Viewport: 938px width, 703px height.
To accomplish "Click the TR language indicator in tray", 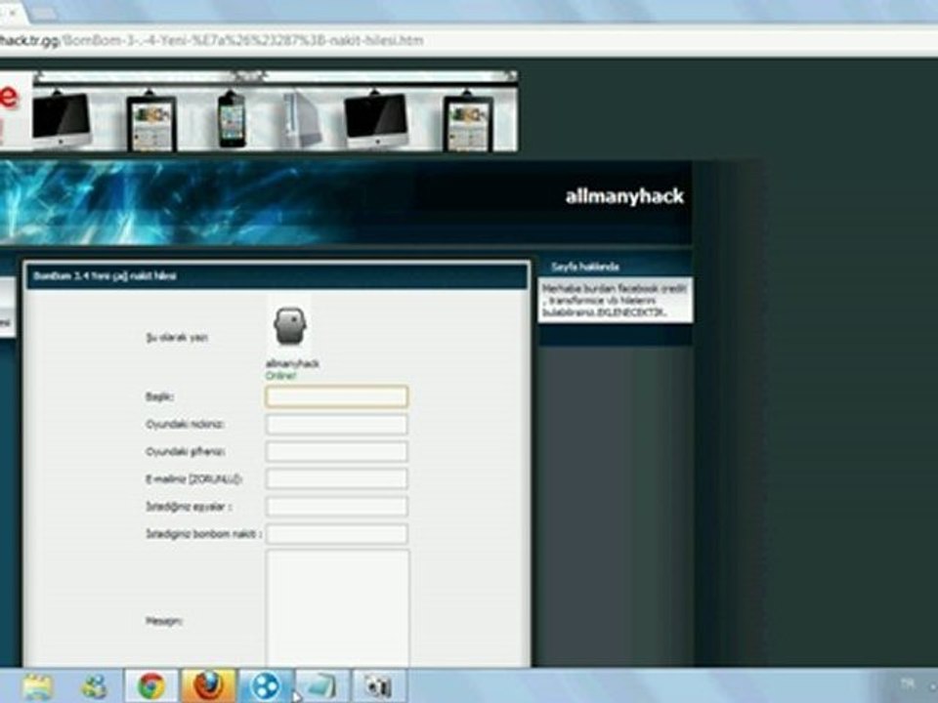I will pyautogui.click(x=908, y=682).
